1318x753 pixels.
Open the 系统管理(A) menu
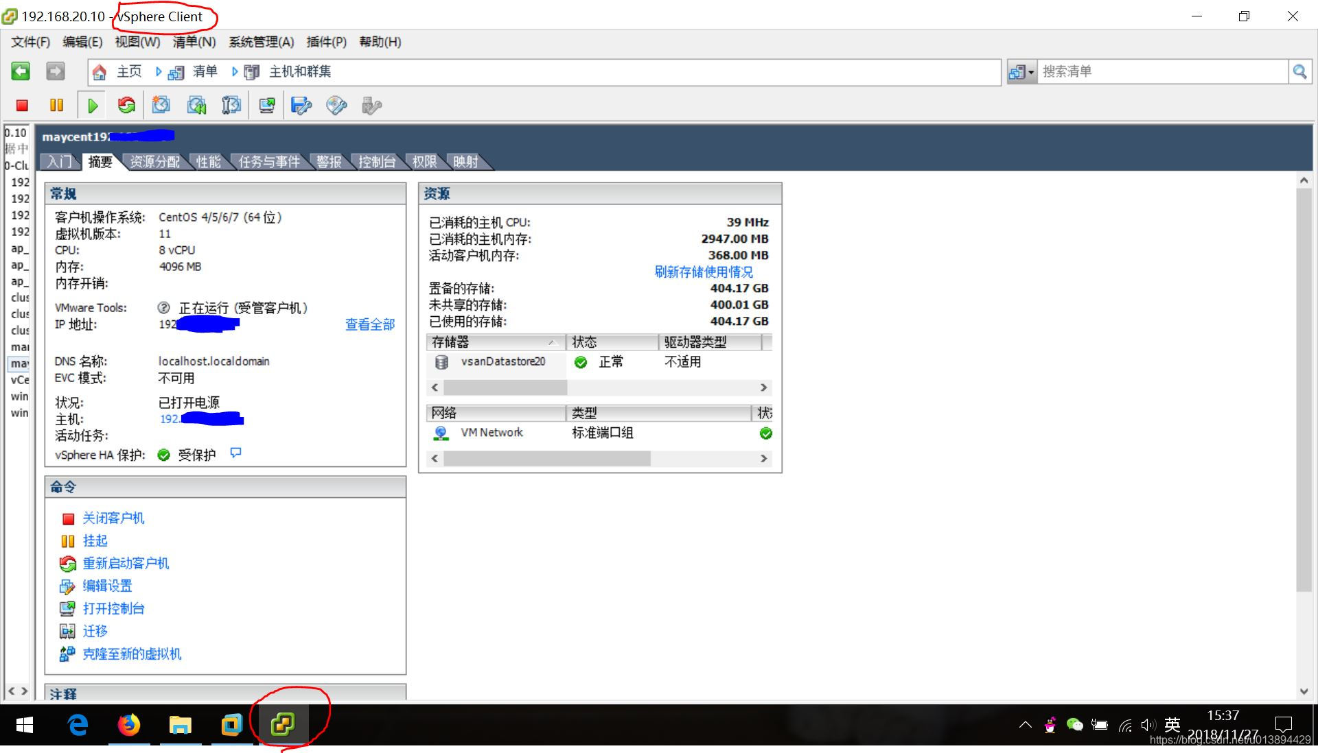pos(261,42)
